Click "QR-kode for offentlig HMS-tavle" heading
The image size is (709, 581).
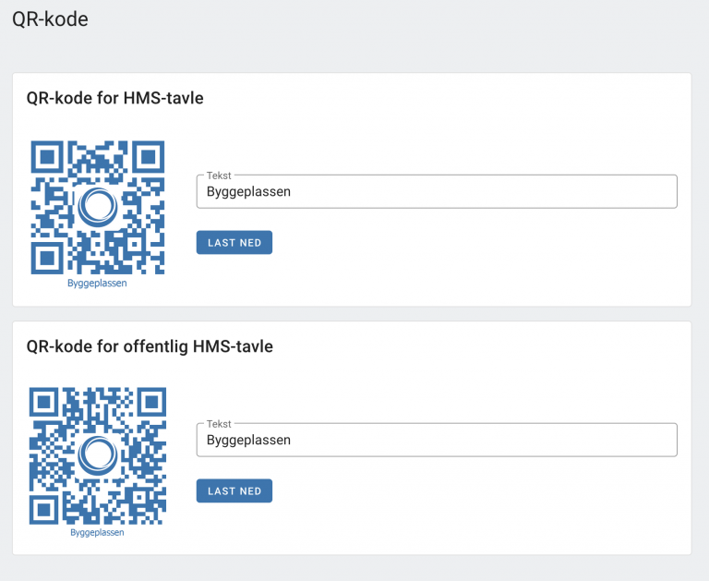tap(150, 347)
